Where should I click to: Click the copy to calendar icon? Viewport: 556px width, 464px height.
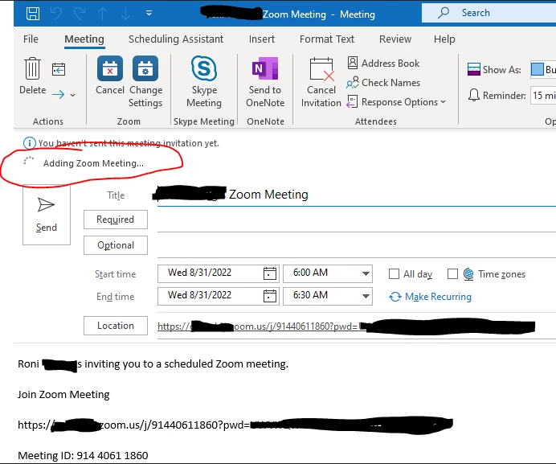(x=59, y=69)
